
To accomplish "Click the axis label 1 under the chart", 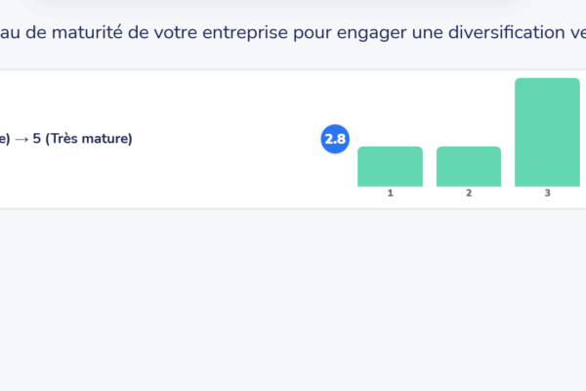I will coord(391,194).
